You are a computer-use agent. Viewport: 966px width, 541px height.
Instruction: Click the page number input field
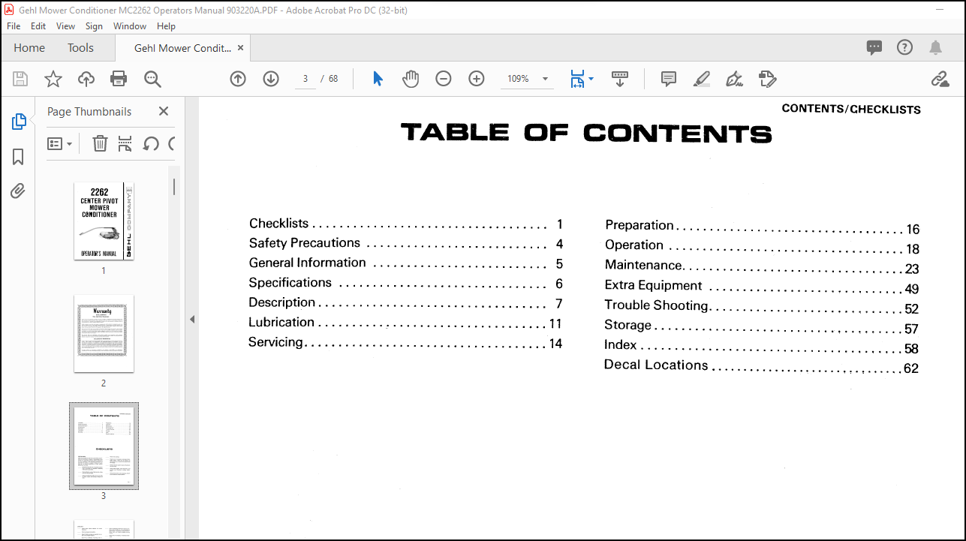point(305,79)
